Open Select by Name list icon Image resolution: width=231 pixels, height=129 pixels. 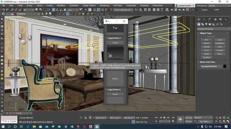(x=40, y=10)
